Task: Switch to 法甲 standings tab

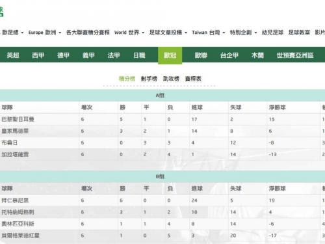Action: coord(114,55)
